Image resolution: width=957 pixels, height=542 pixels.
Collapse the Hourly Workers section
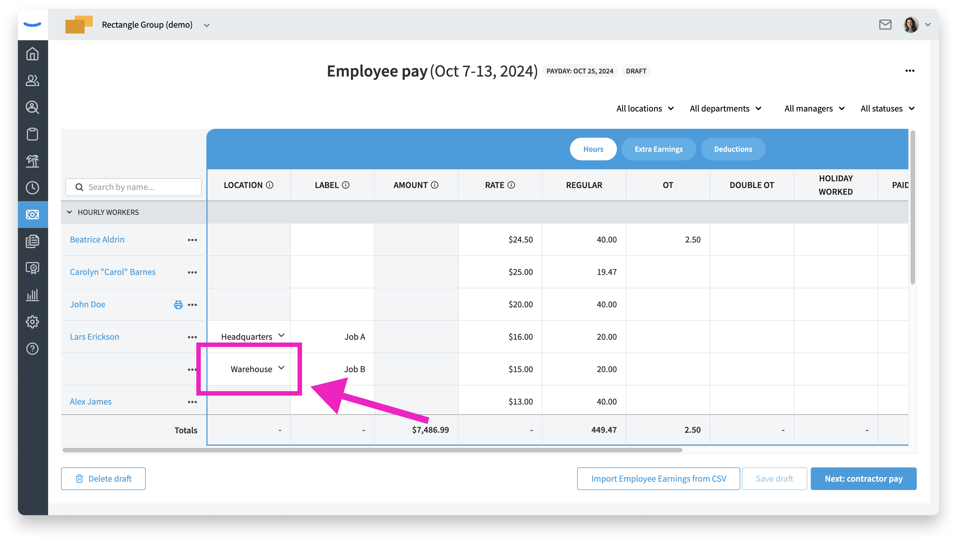(69, 212)
